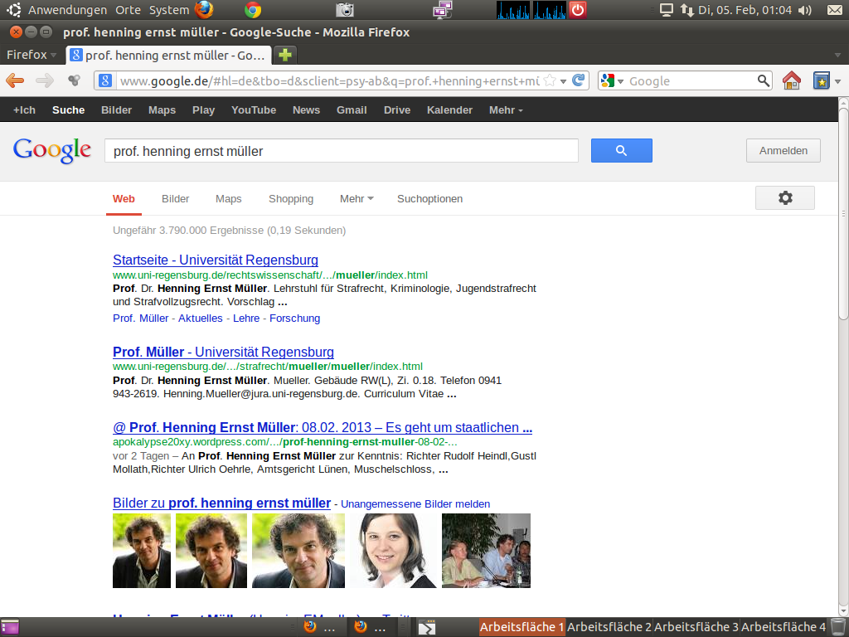Open the System menu
The height and width of the screenshot is (637, 849).
pyautogui.click(x=169, y=10)
